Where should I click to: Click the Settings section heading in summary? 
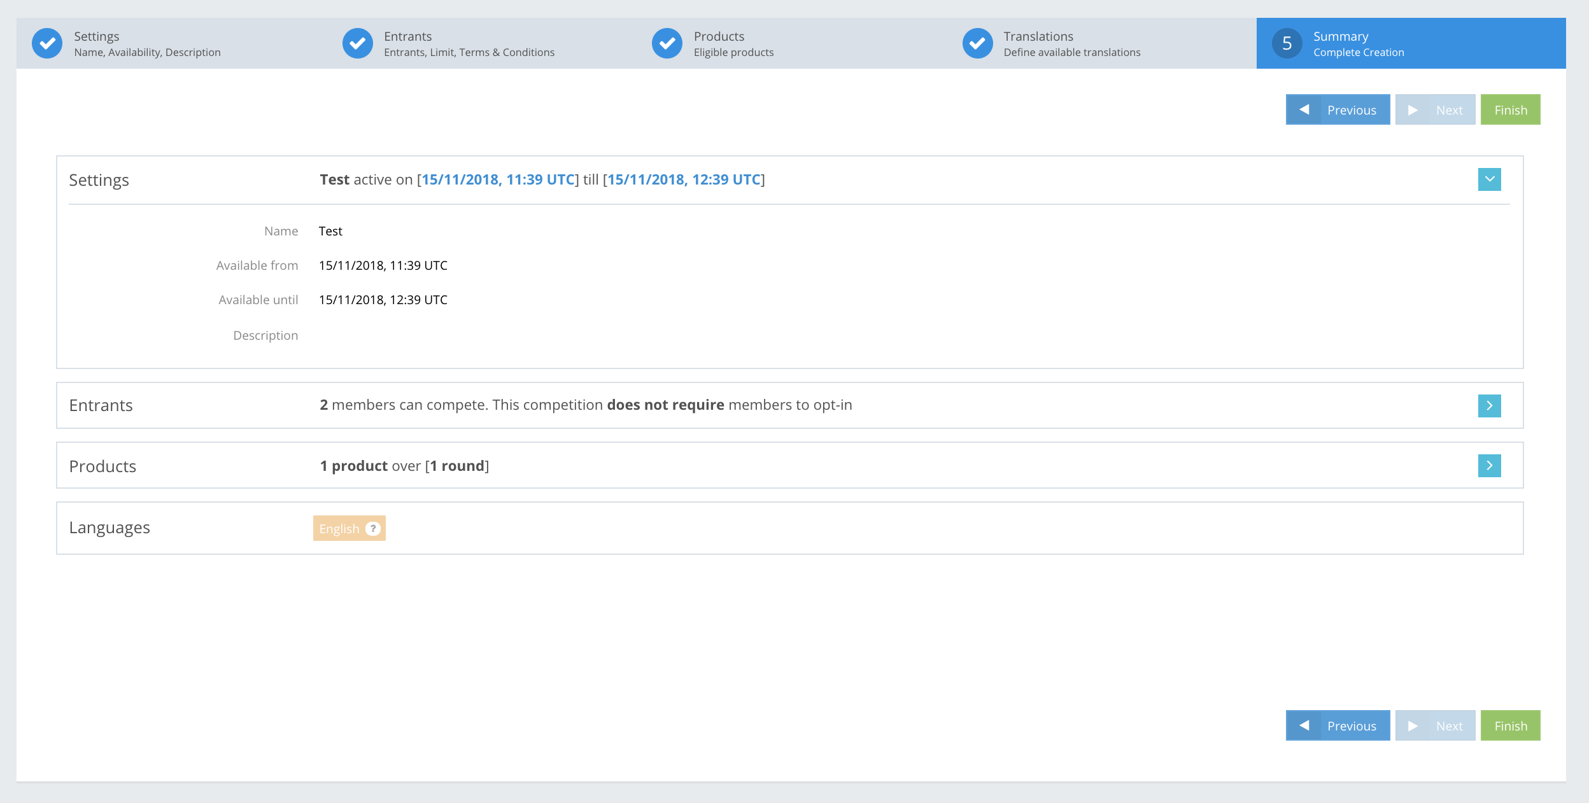[99, 180]
